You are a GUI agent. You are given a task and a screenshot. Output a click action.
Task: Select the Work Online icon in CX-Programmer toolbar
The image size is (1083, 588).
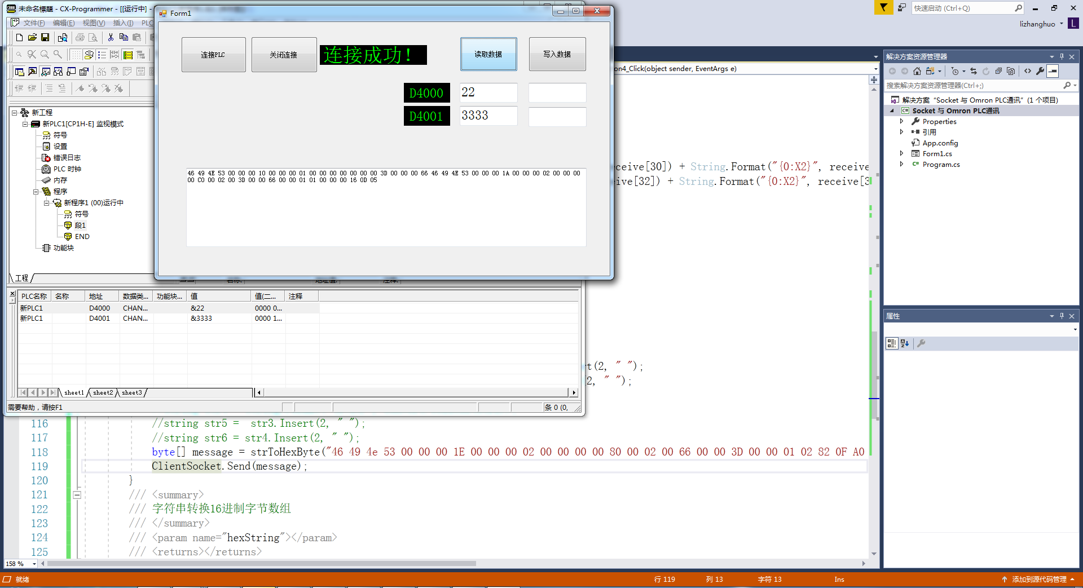(20, 72)
